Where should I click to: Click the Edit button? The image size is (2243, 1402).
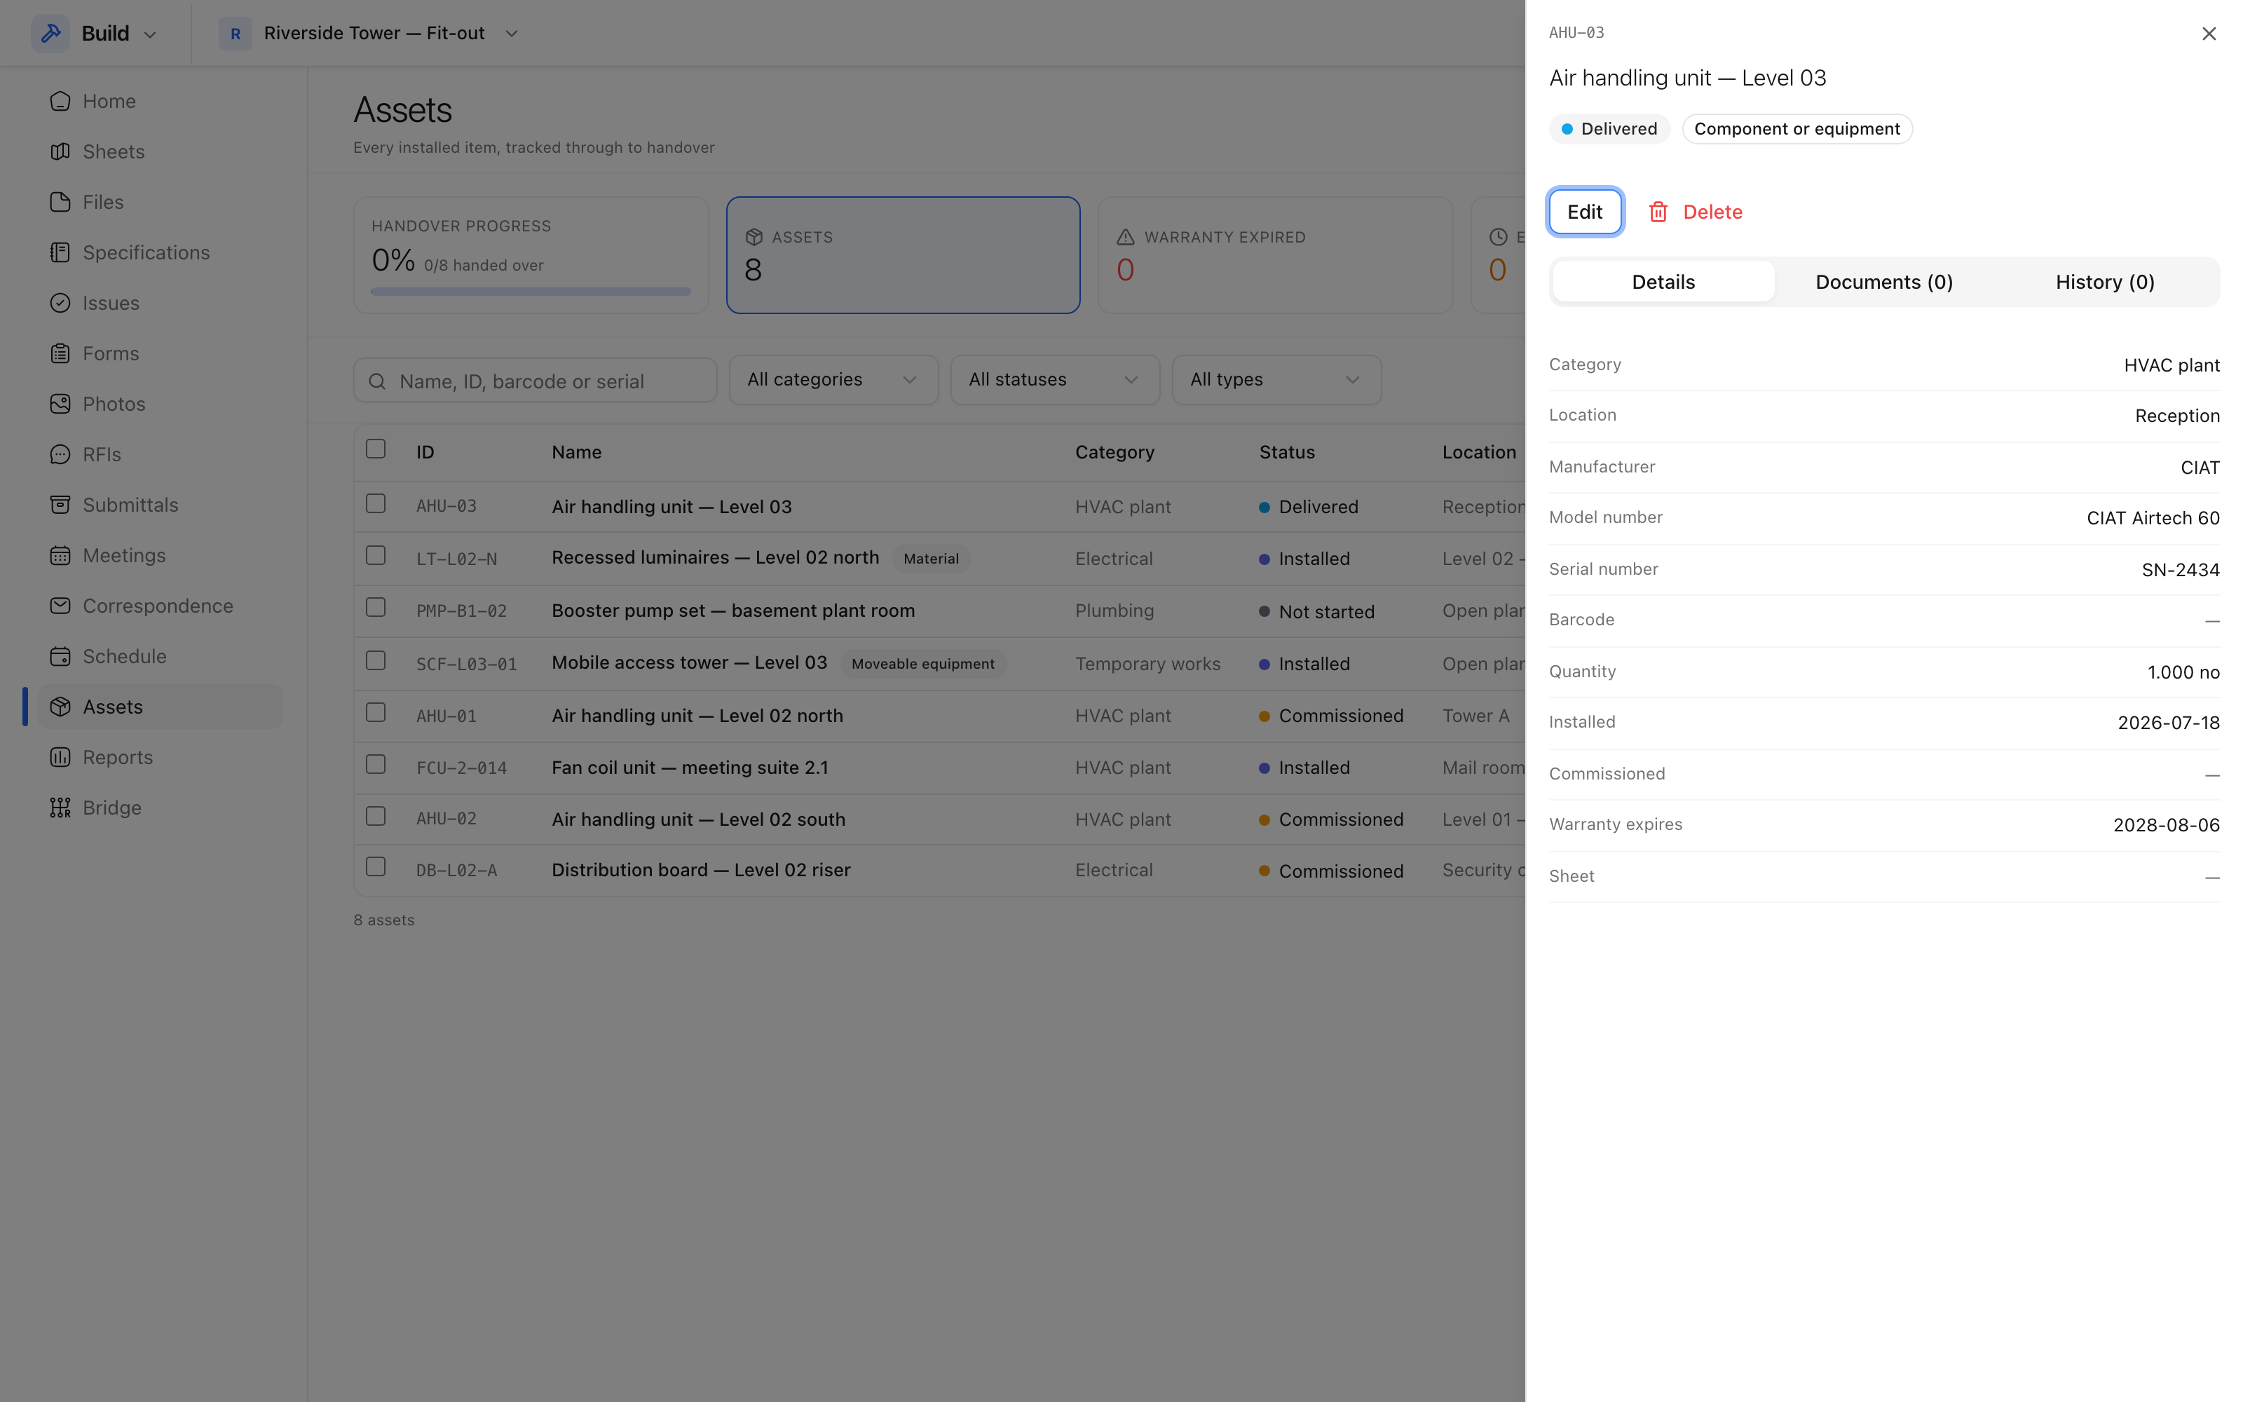1585,212
